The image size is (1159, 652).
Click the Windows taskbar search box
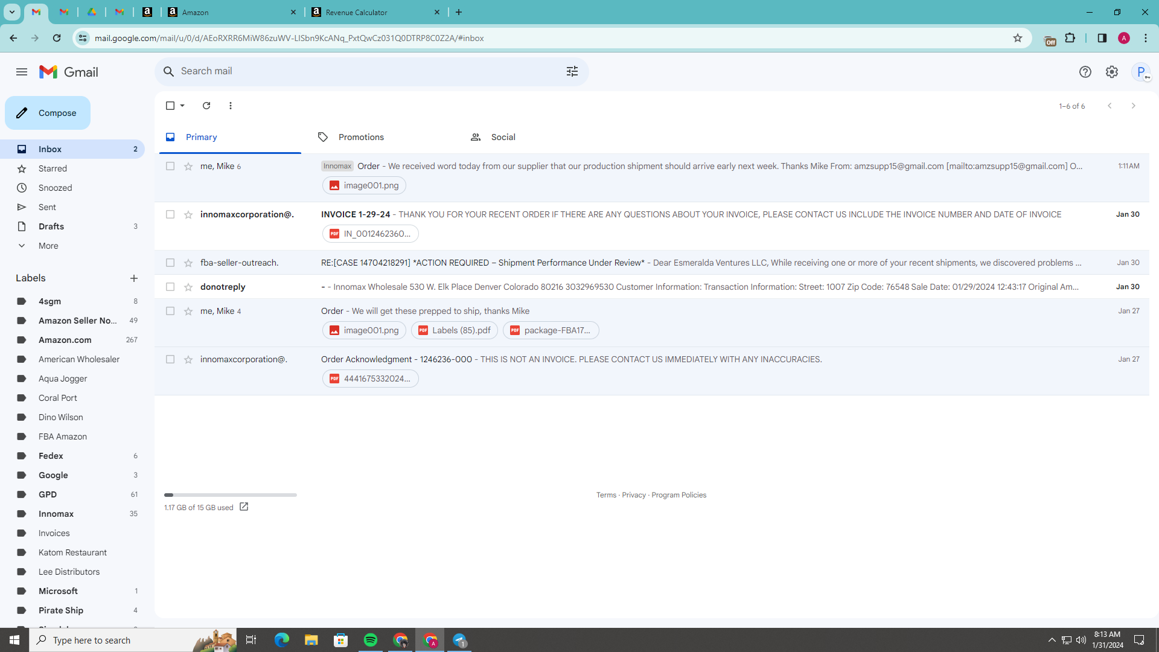click(x=133, y=640)
